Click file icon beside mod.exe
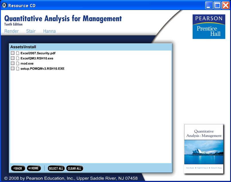 [17, 63]
